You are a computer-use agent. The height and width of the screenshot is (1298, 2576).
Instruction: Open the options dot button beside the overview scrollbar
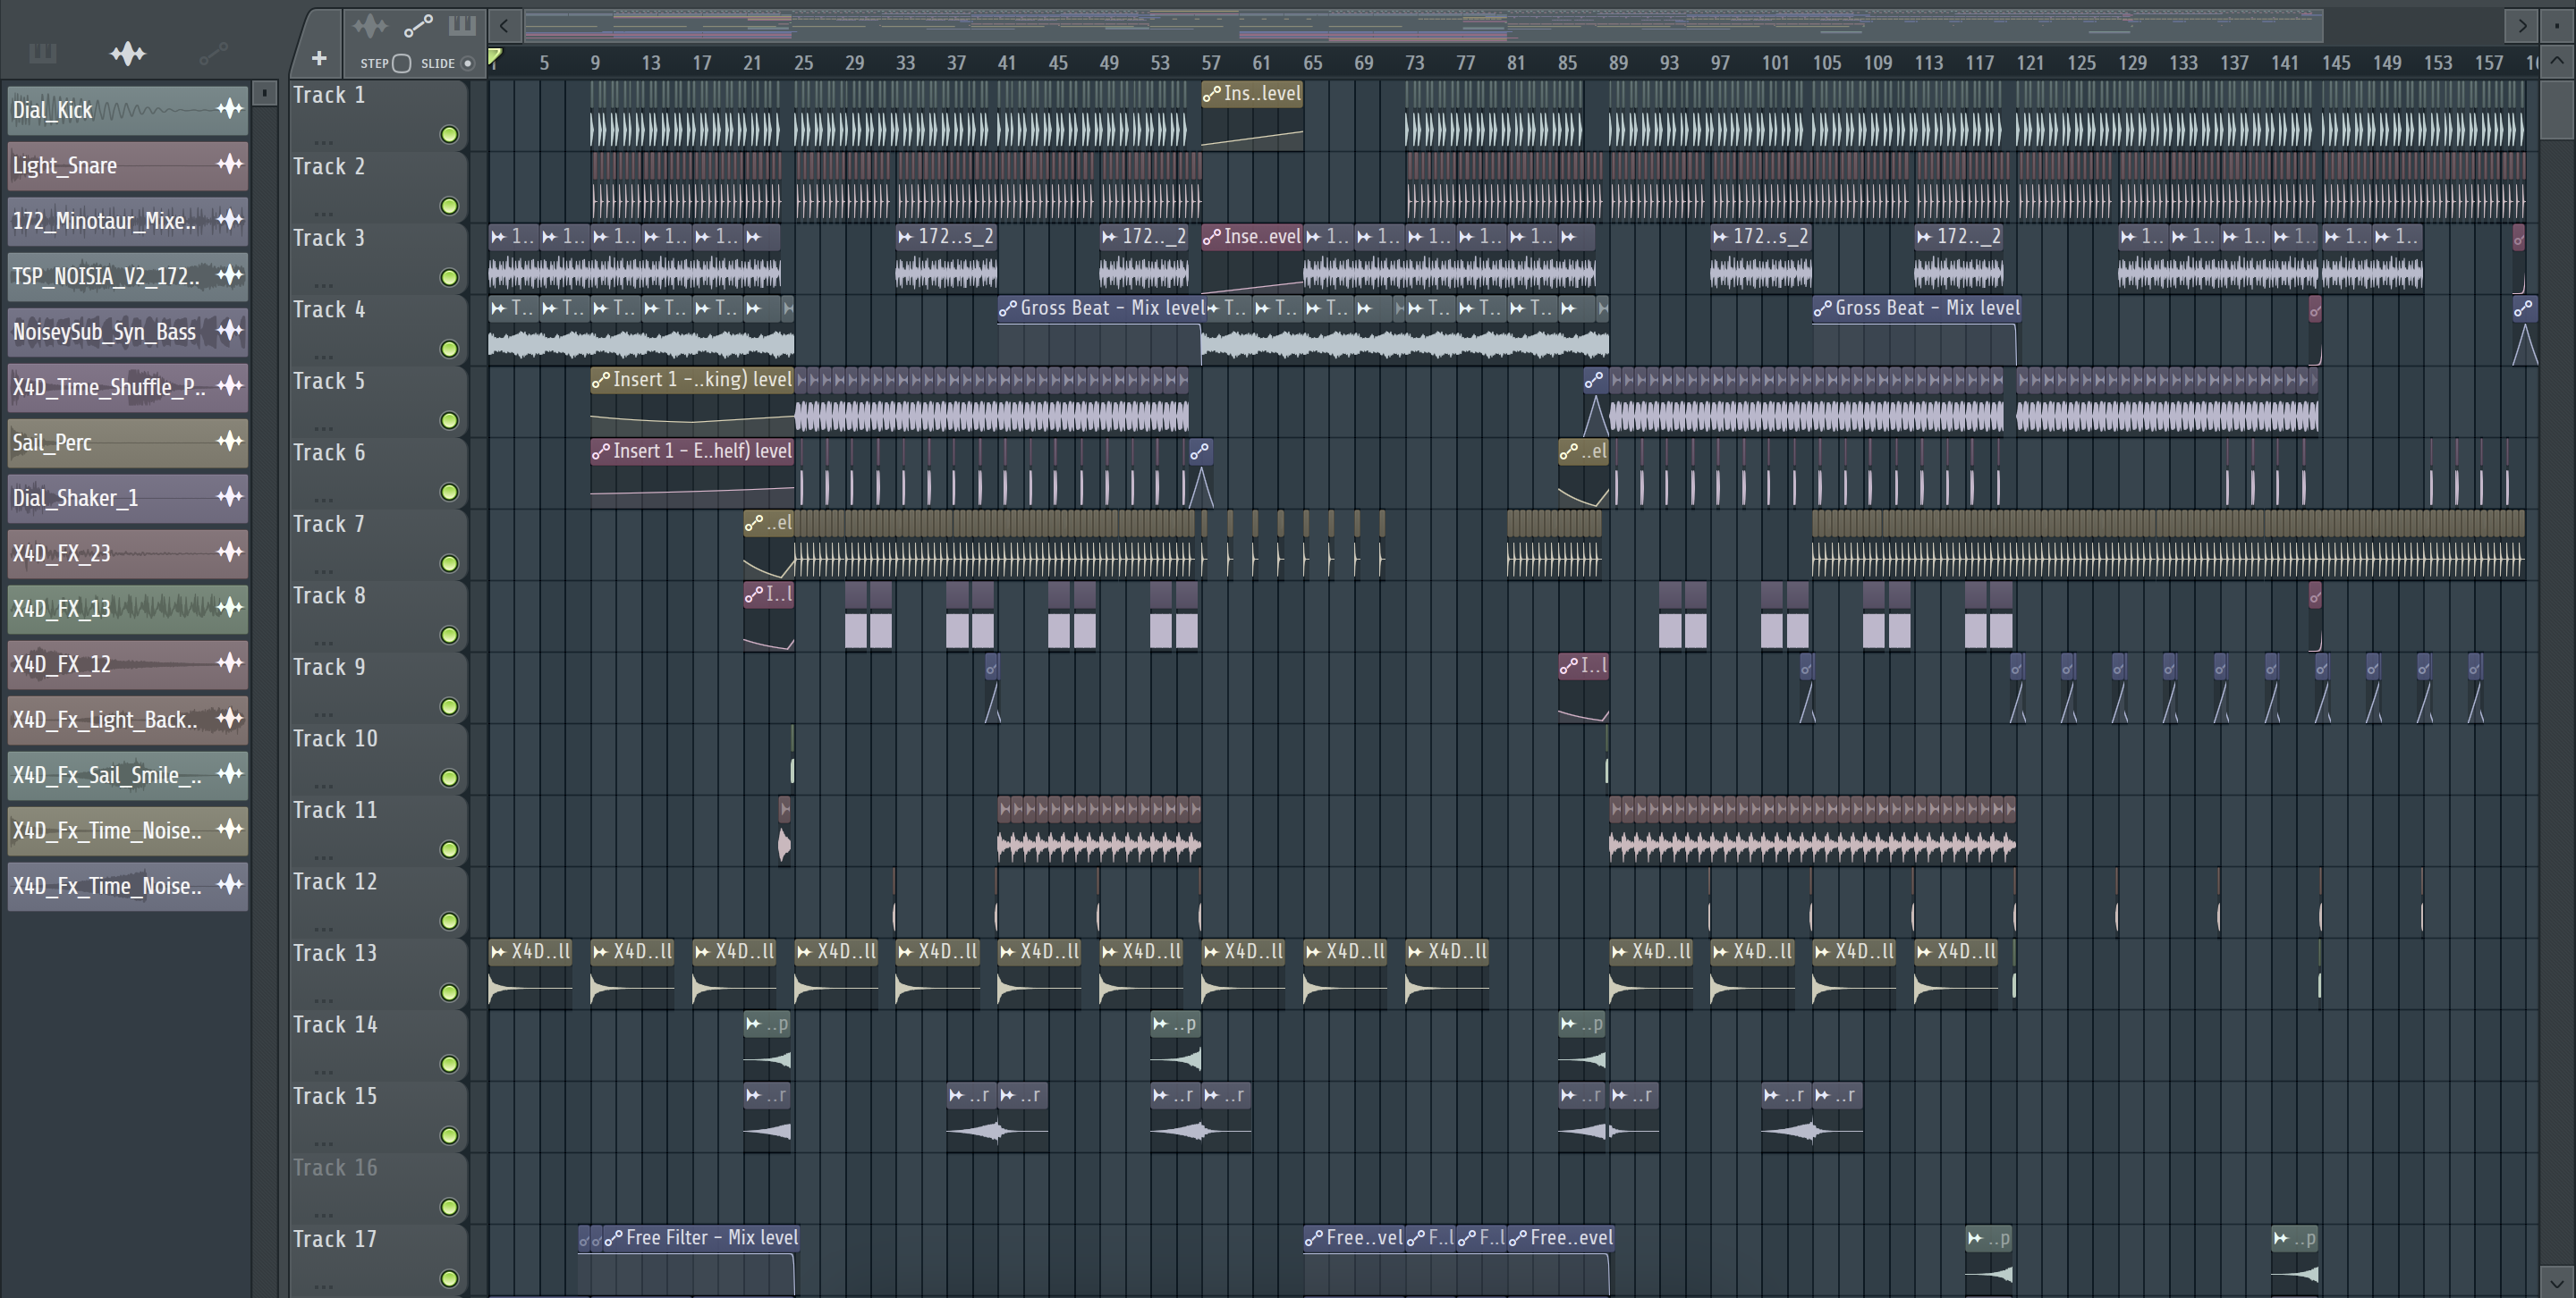[2557, 25]
